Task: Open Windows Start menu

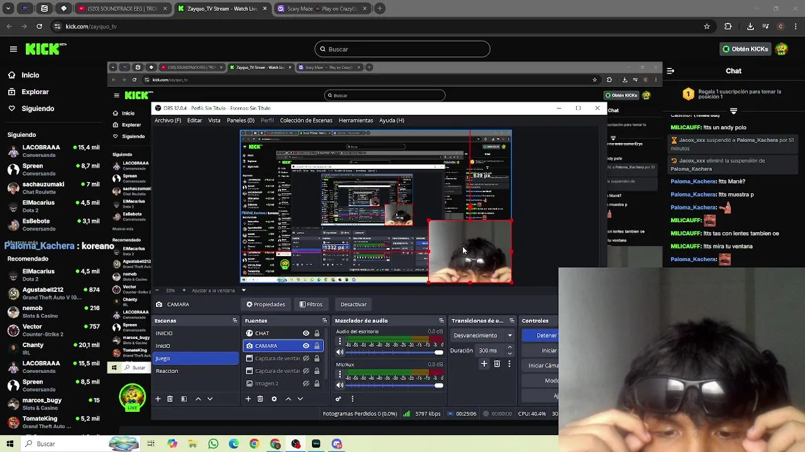Action: pos(10,444)
